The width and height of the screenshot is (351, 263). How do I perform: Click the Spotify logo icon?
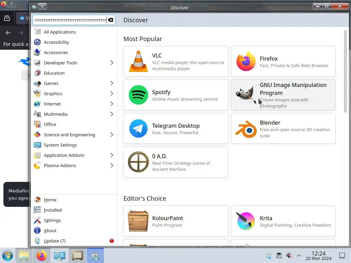(138, 95)
